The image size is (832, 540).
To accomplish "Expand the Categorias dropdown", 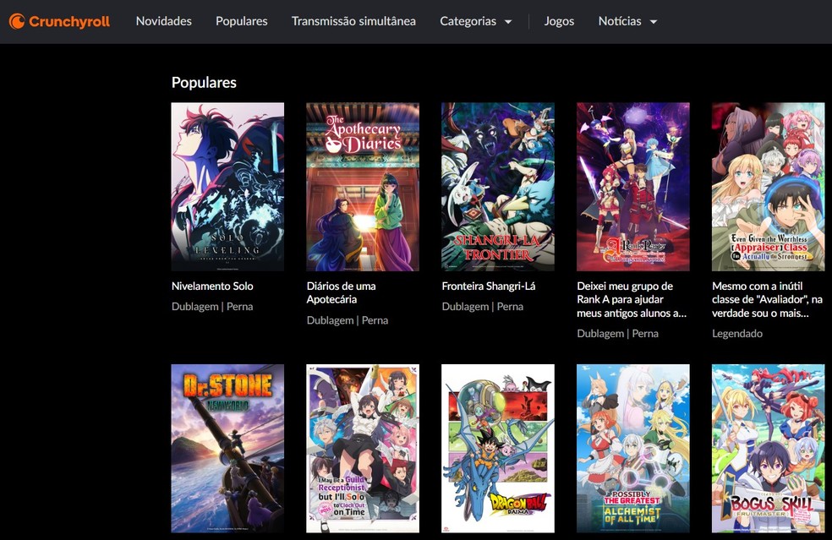I will [x=475, y=21].
